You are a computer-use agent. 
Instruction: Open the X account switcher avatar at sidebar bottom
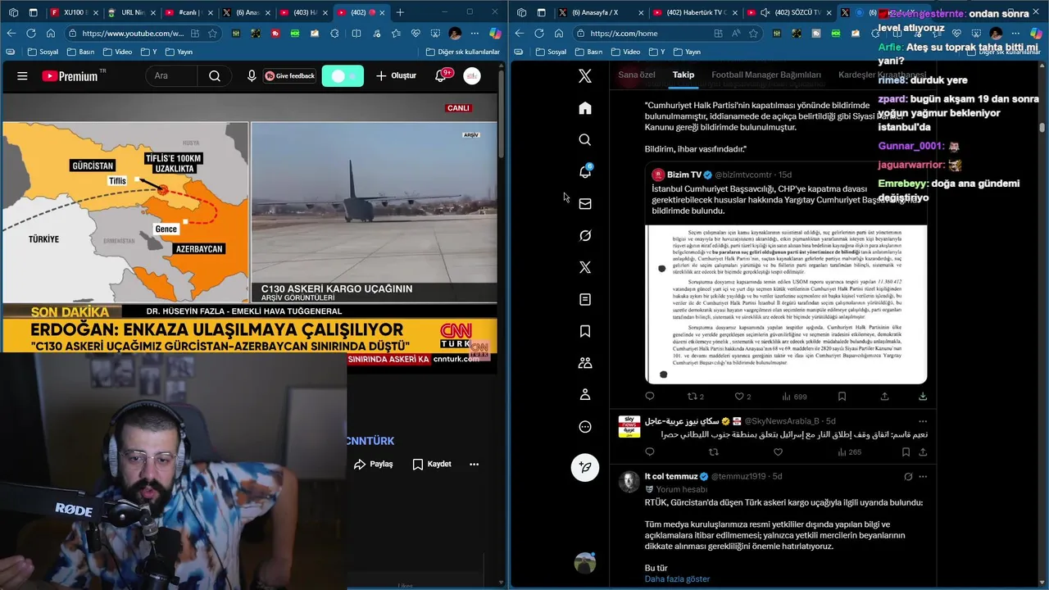585,563
